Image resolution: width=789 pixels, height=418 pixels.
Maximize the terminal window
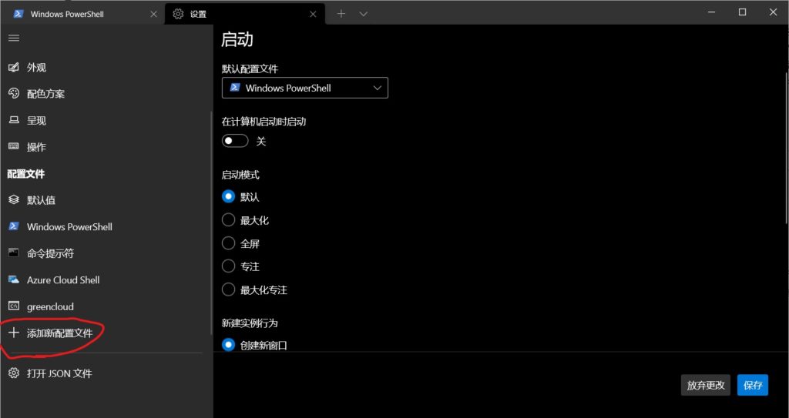(742, 12)
